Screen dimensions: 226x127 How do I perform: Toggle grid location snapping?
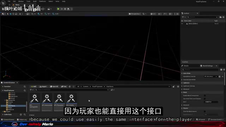(x=38, y=14)
